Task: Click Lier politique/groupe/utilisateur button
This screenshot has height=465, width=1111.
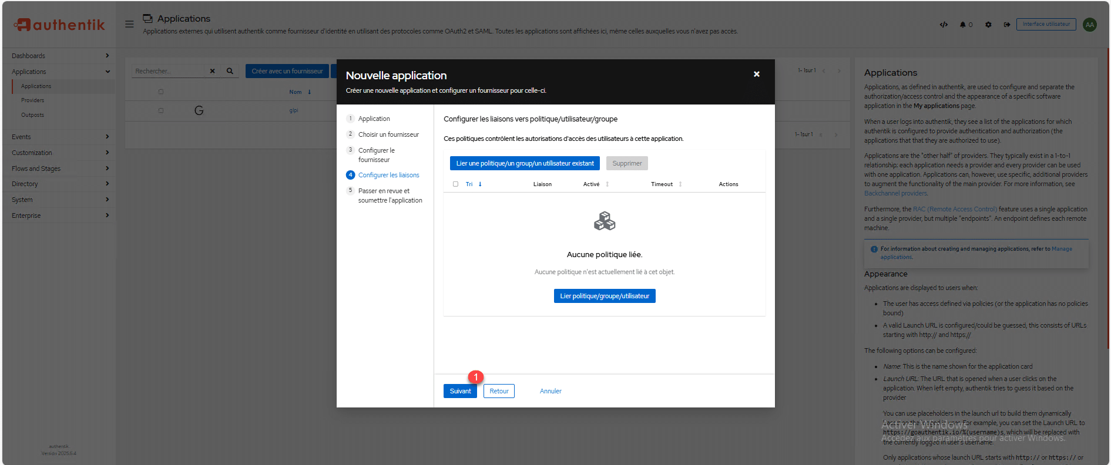Action: tap(604, 296)
